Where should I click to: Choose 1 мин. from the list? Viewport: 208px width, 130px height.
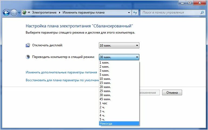[119, 63]
